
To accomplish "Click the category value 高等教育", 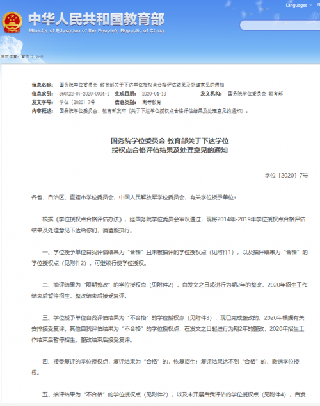I will [x=152, y=102].
